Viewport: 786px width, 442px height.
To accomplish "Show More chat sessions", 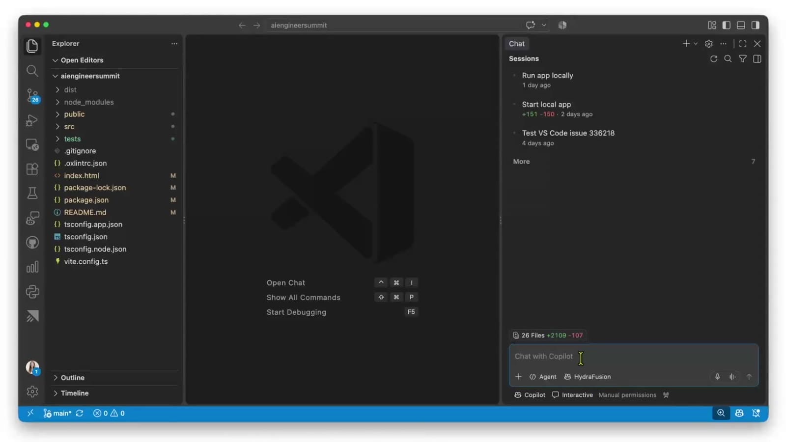I will point(634,162).
